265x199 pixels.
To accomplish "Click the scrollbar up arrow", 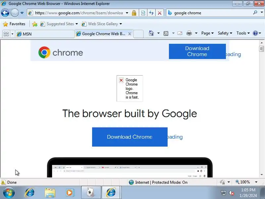I will [x=262, y=43].
